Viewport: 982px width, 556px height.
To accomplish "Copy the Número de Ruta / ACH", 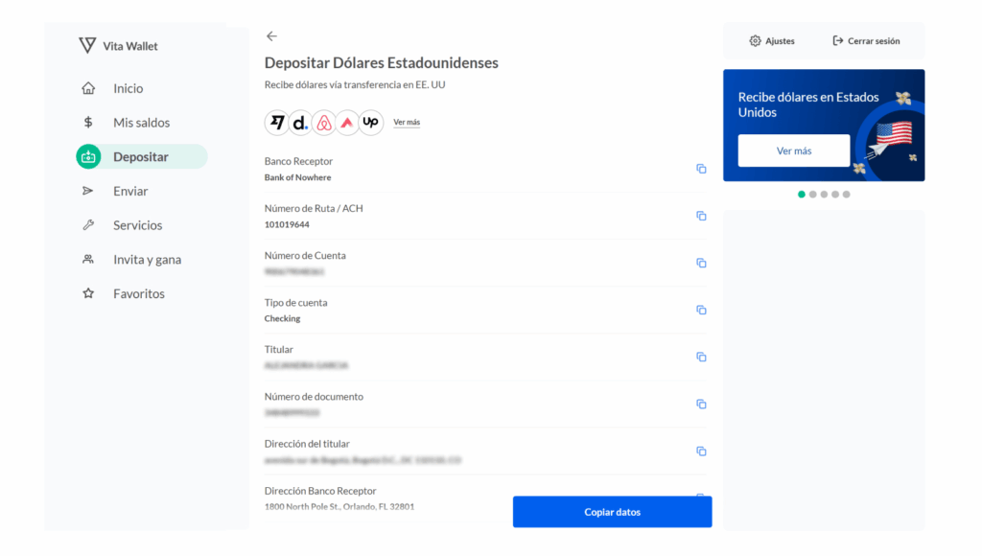I will (x=701, y=216).
